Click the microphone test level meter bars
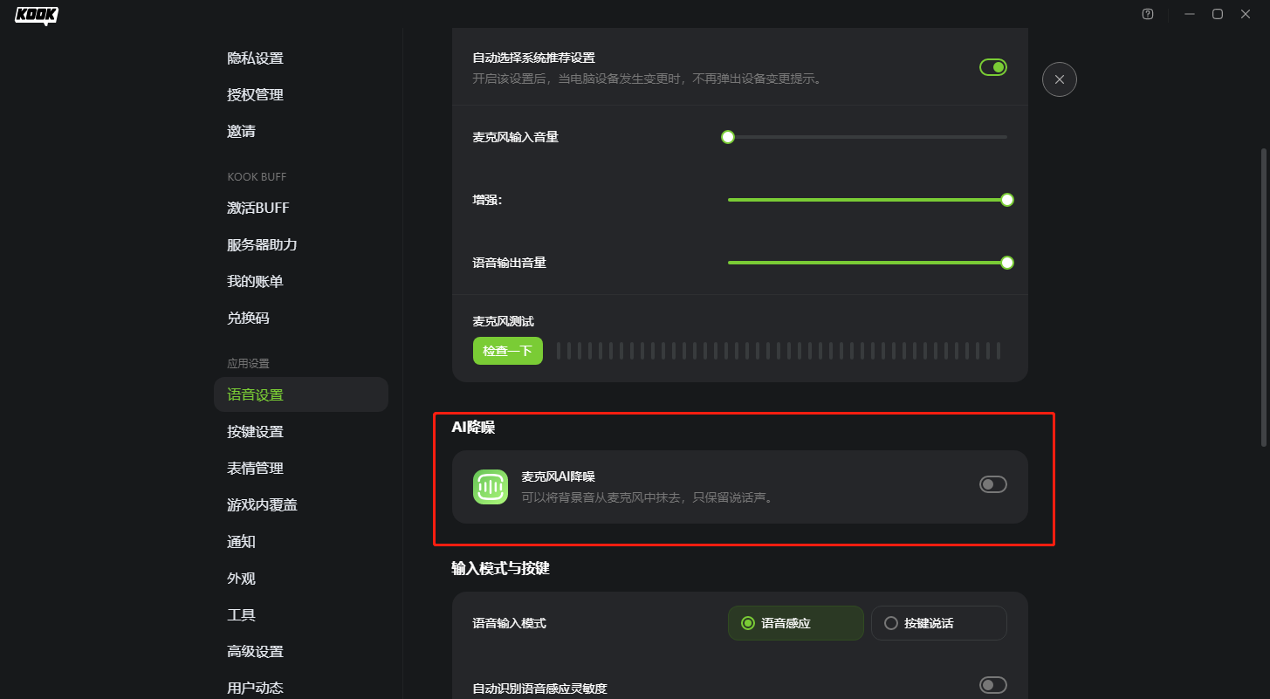The image size is (1270, 699). coord(779,351)
